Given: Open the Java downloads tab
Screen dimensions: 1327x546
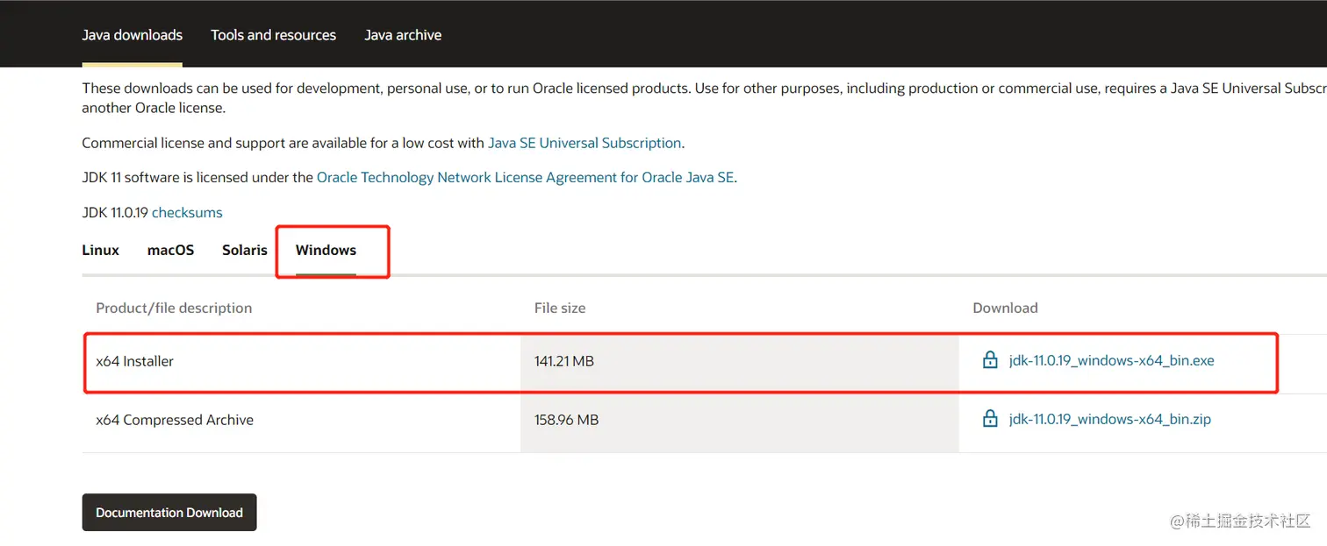Looking at the screenshot, I should 133,35.
